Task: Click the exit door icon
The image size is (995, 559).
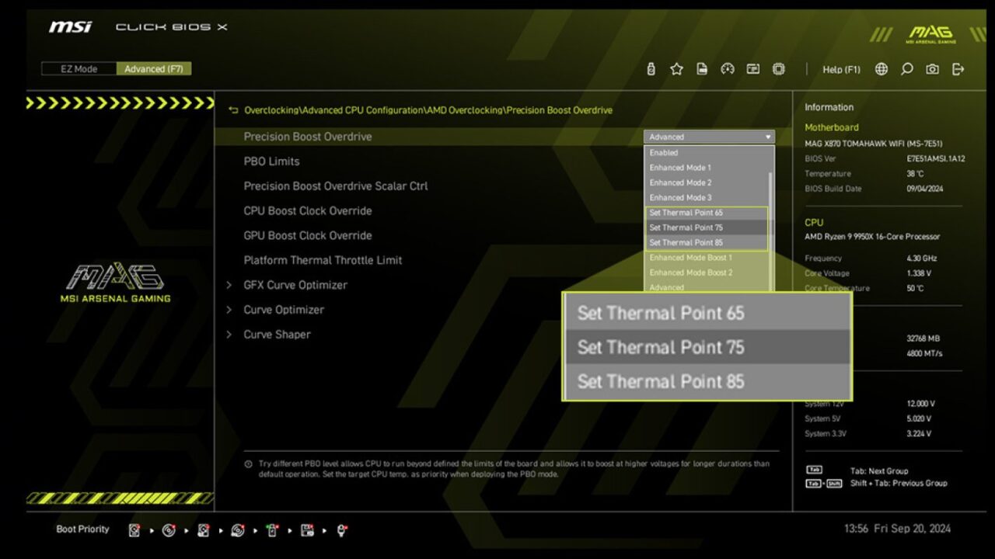Action: (x=958, y=69)
